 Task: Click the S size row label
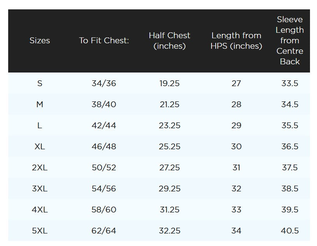pyautogui.click(x=40, y=83)
